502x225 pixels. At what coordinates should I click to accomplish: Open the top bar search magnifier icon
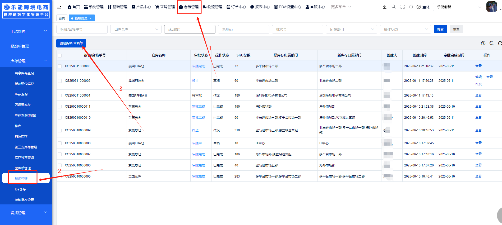394,7
